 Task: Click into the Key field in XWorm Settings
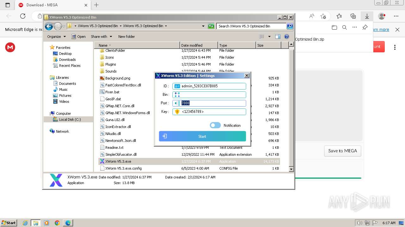pos(209,112)
